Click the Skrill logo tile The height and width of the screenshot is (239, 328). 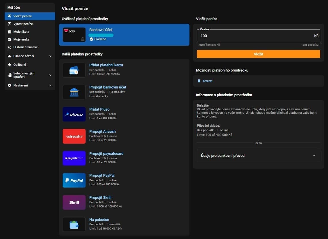tap(74, 203)
